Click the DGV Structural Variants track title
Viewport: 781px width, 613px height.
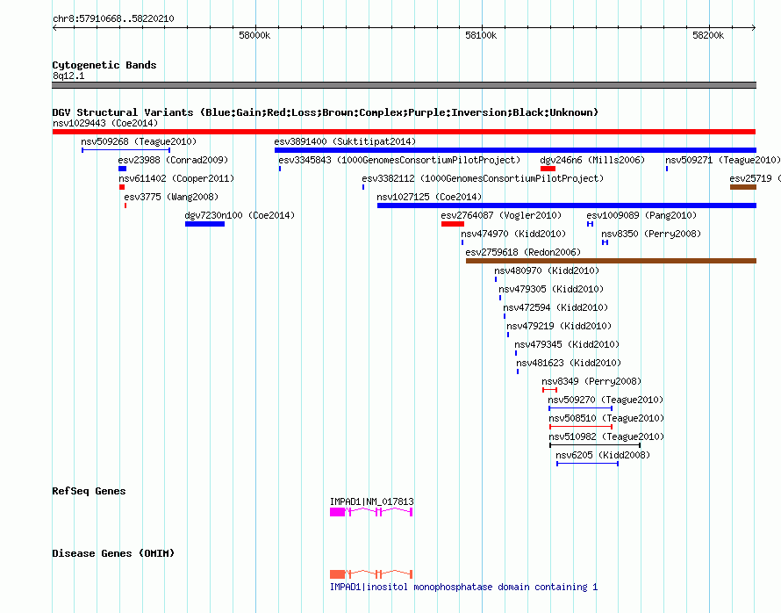326,112
